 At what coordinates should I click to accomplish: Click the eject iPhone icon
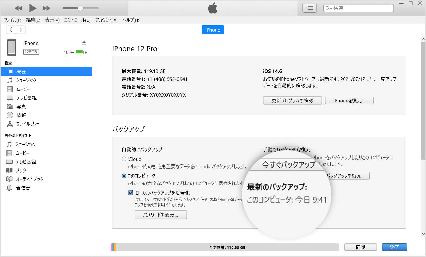(84, 43)
